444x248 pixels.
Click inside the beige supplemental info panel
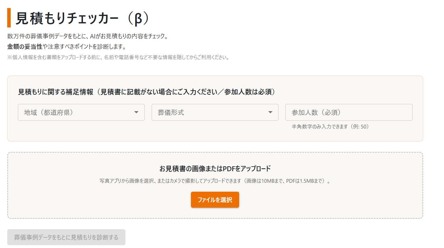215,136
